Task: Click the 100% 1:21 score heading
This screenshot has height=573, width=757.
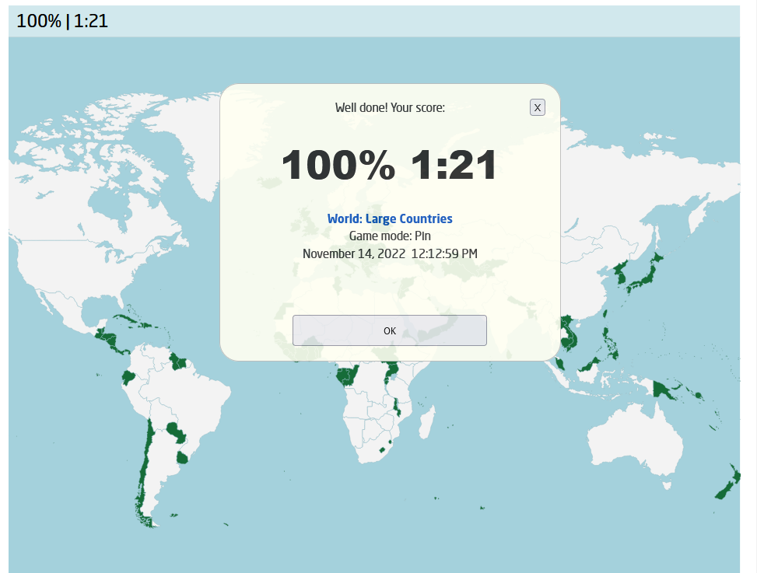Action: click(x=389, y=165)
